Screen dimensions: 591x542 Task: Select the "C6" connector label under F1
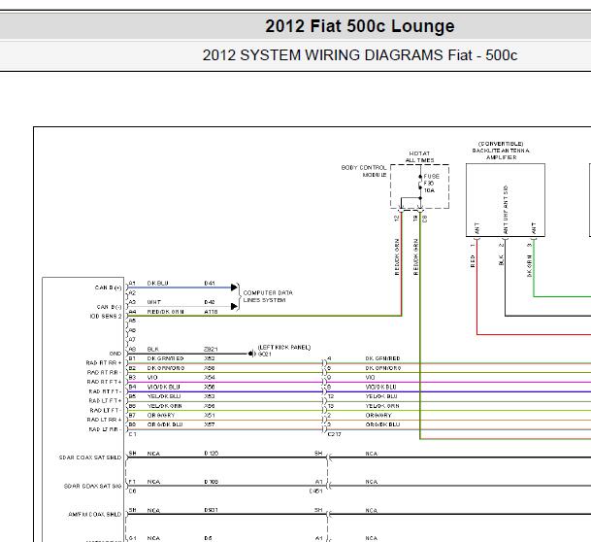132,491
